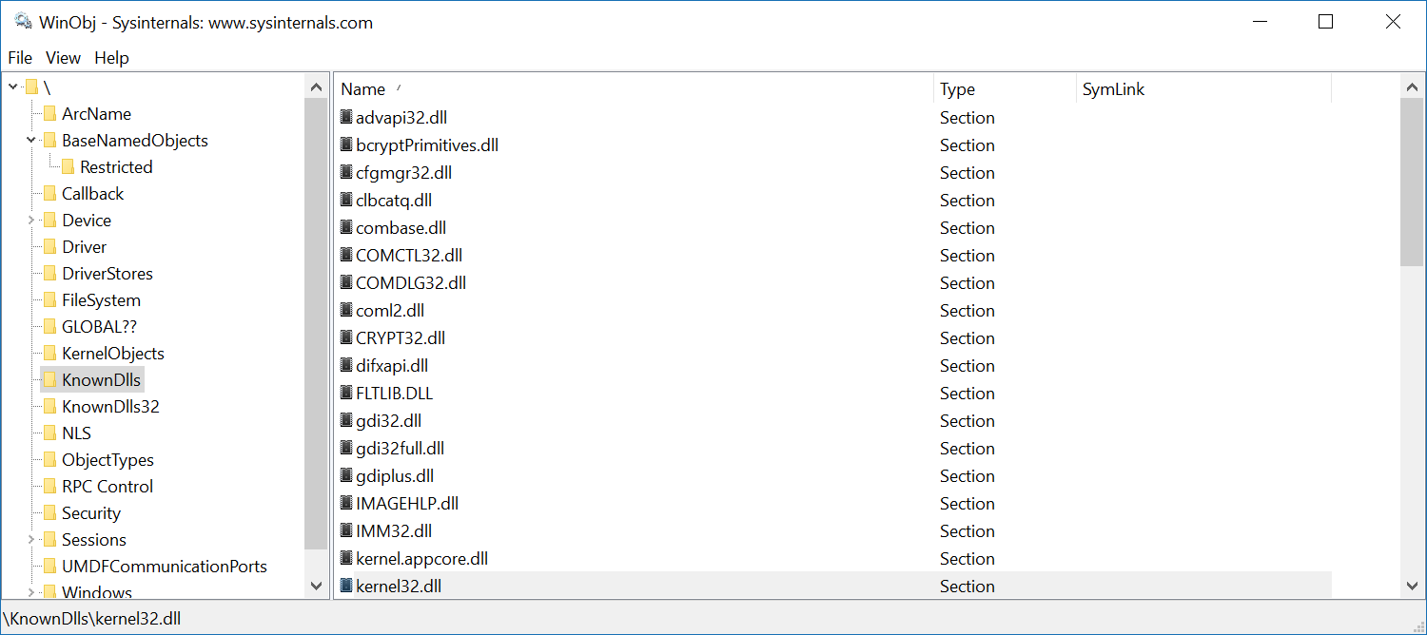
Task: Click the folder icon for KnownDlls32
Action: point(49,407)
